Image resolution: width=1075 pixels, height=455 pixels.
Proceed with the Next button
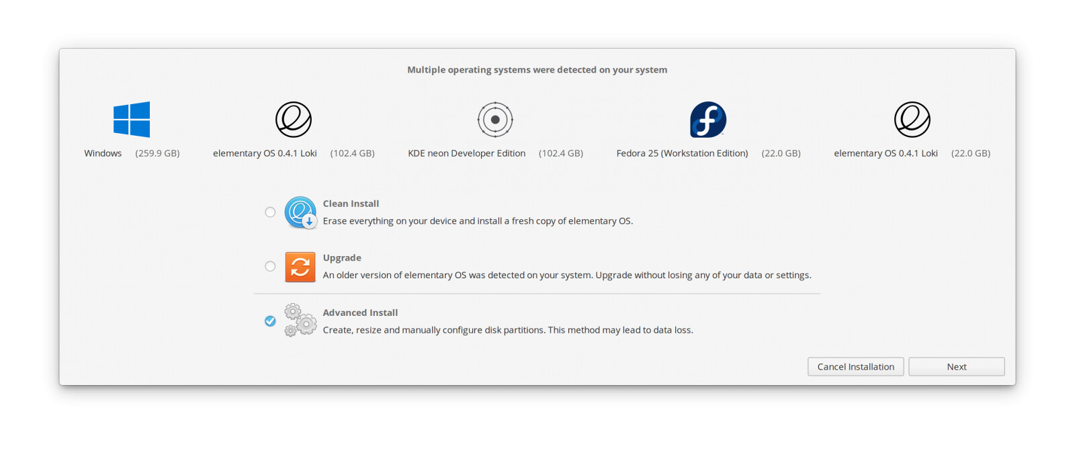pos(957,367)
